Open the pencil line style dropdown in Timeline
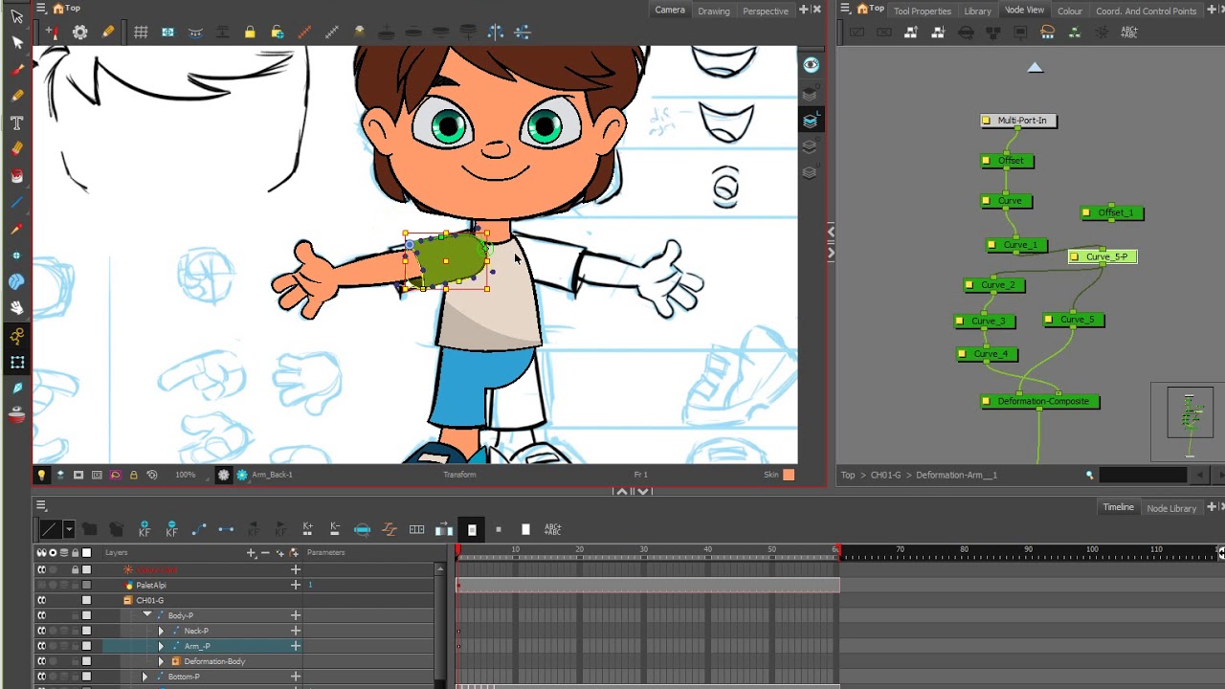Screen dimensions: 1225x689 [68, 528]
